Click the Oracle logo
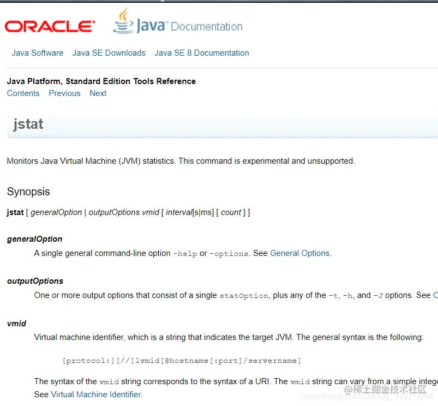Screen dimensions: 438x406 (50, 27)
